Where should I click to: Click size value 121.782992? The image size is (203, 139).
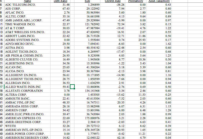92,24
